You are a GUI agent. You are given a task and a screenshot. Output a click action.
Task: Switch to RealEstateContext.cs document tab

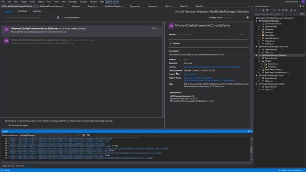[114, 6]
